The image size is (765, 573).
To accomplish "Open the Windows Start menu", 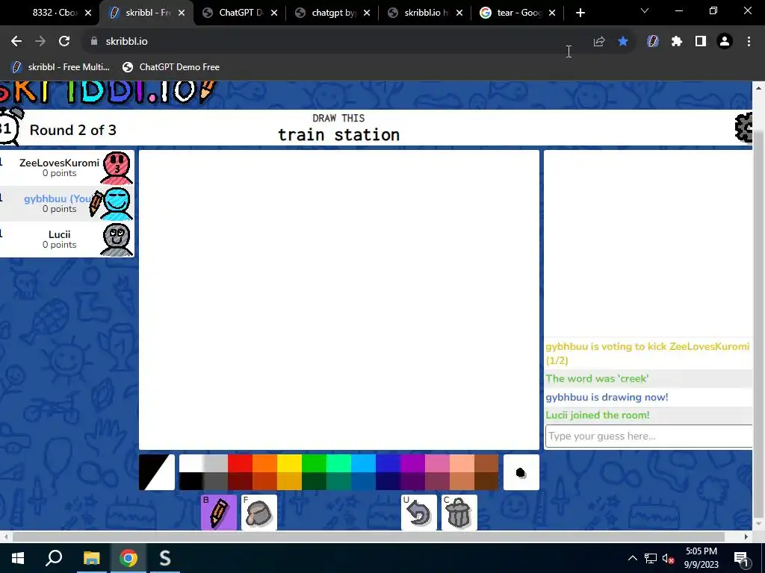I will [18, 558].
